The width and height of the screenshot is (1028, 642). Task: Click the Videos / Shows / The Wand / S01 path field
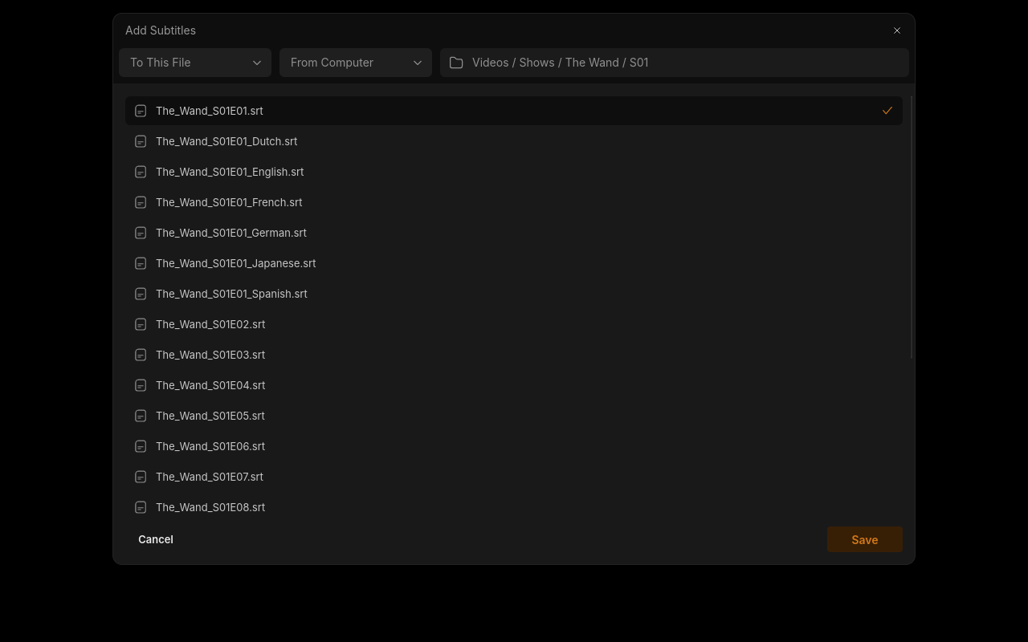[x=675, y=63]
